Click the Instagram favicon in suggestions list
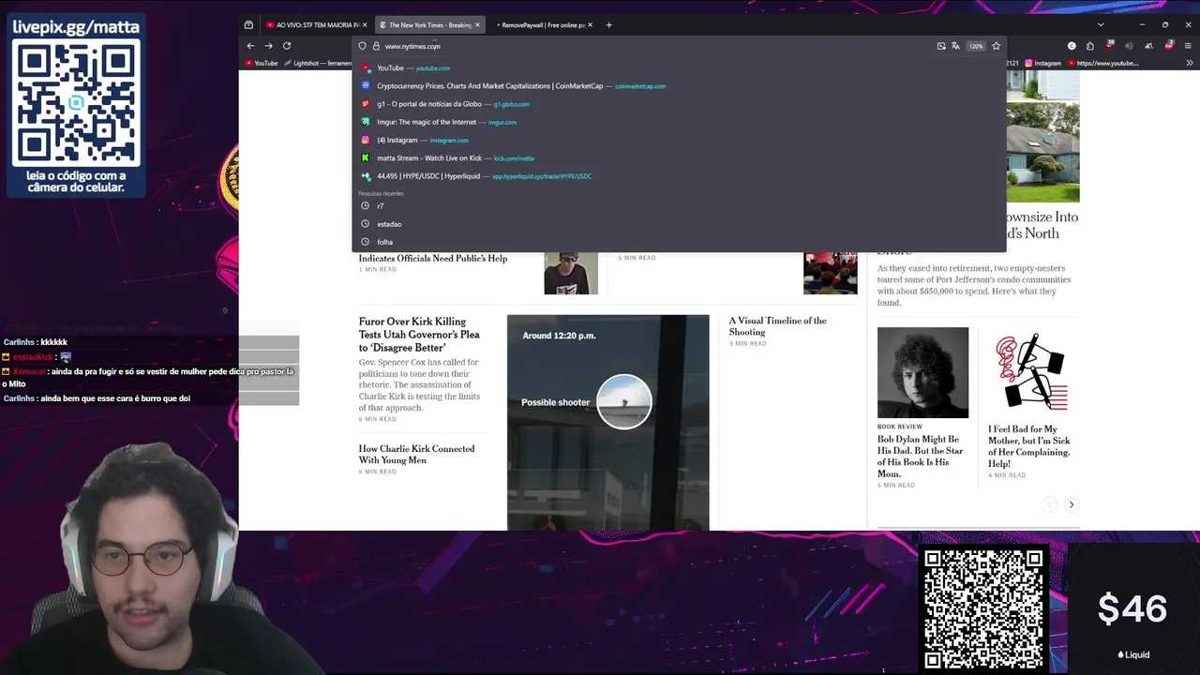Screen dimensions: 1200x675 click(x=366, y=140)
